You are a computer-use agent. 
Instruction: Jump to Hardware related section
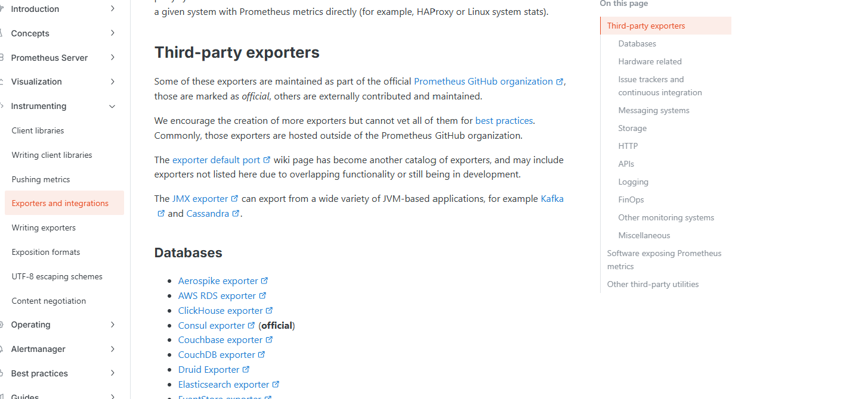pyautogui.click(x=650, y=61)
